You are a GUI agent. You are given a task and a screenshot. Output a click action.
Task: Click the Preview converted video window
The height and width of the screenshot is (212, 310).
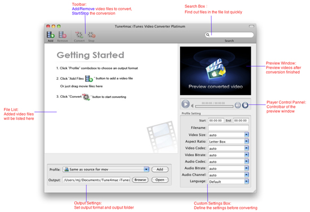point(215,71)
